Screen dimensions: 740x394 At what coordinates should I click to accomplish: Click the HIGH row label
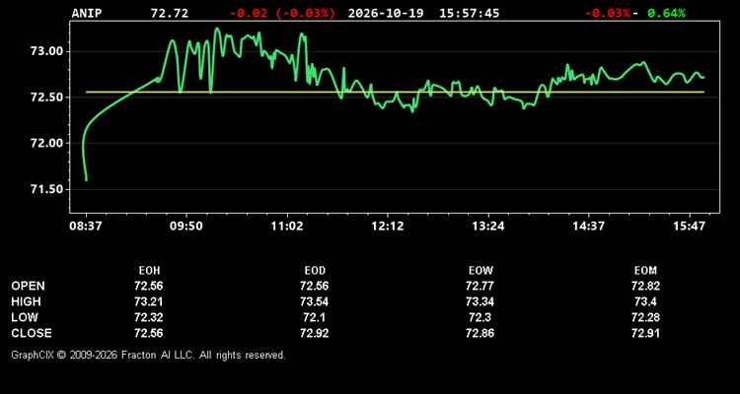[x=26, y=301]
